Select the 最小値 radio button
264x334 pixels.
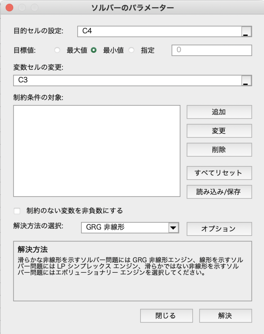(94, 50)
